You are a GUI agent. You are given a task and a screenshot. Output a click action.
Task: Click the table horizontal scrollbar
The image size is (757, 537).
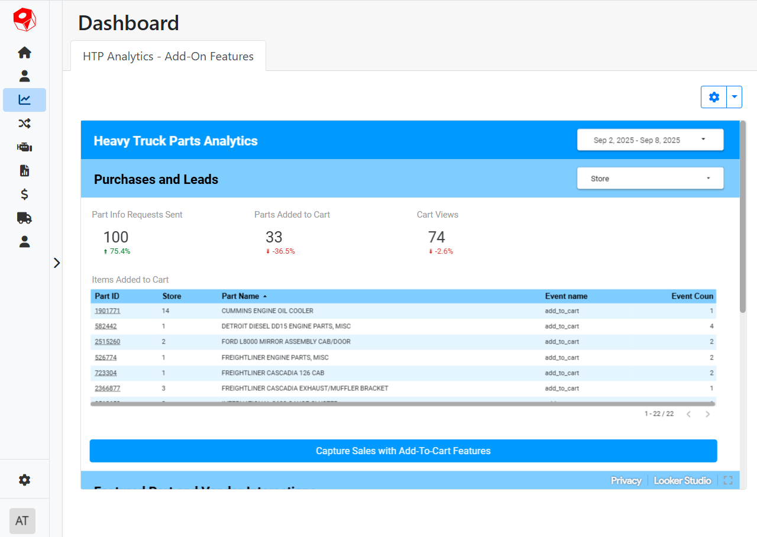[x=402, y=404]
